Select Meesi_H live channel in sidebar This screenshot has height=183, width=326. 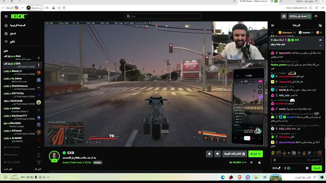[22, 73]
